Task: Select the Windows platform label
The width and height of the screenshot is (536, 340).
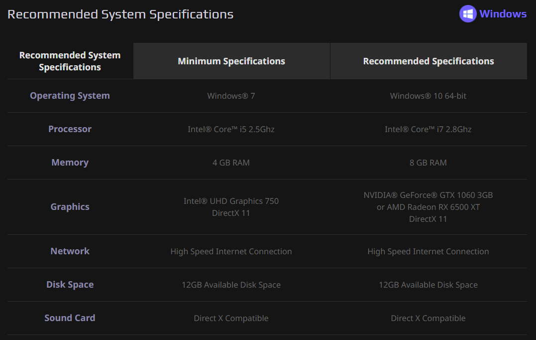Action: click(x=503, y=13)
